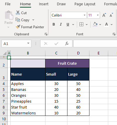The image size is (117, 125).
Task: Select the Large header cell
Action: click(78, 74)
